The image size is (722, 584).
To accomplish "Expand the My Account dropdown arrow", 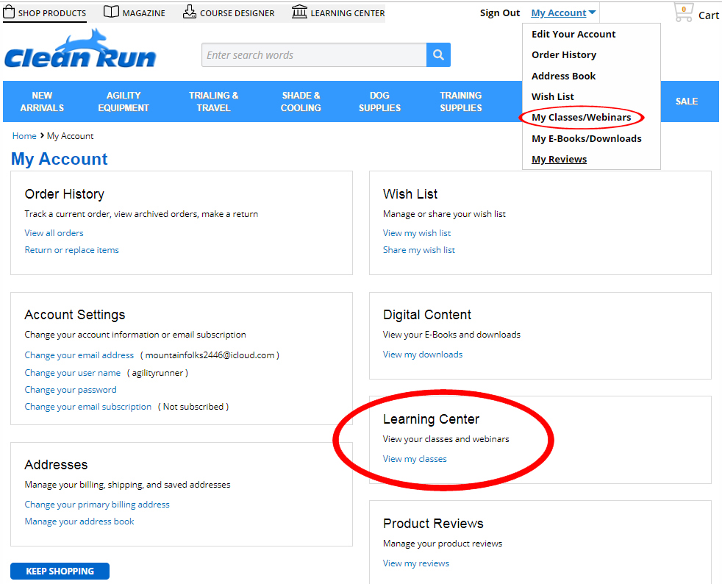I will (592, 13).
